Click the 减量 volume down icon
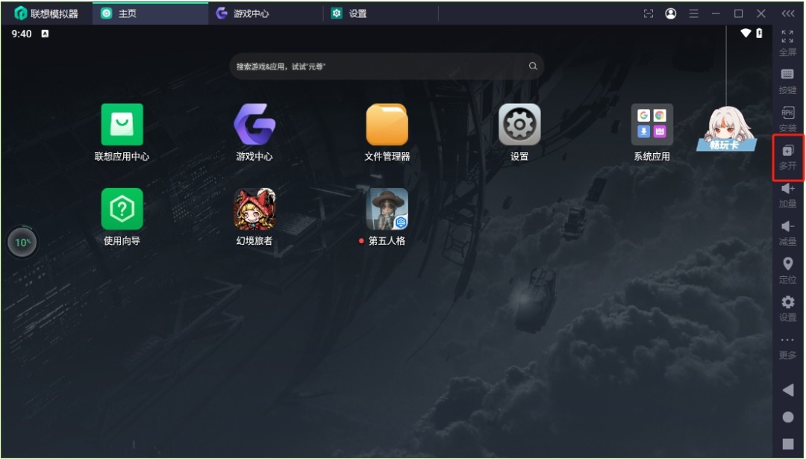806x459 pixels. [x=787, y=233]
